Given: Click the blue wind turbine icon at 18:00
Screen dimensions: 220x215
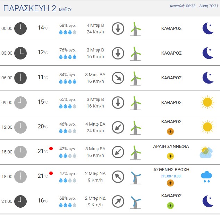Looking at the screenshot, I should 135,177.
